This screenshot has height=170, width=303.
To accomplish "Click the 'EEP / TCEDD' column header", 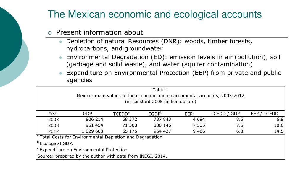I will [265, 114].
